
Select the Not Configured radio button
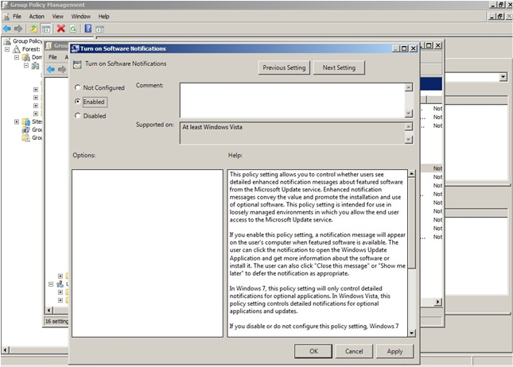click(x=77, y=87)
